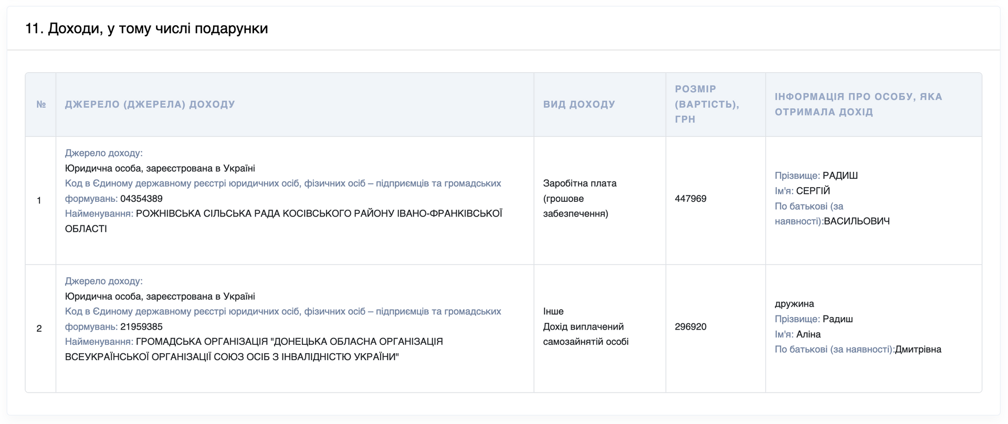Click the registry code 21959385
The height and width of the screenshot is (424, 1008).
(x=141, y=327)
